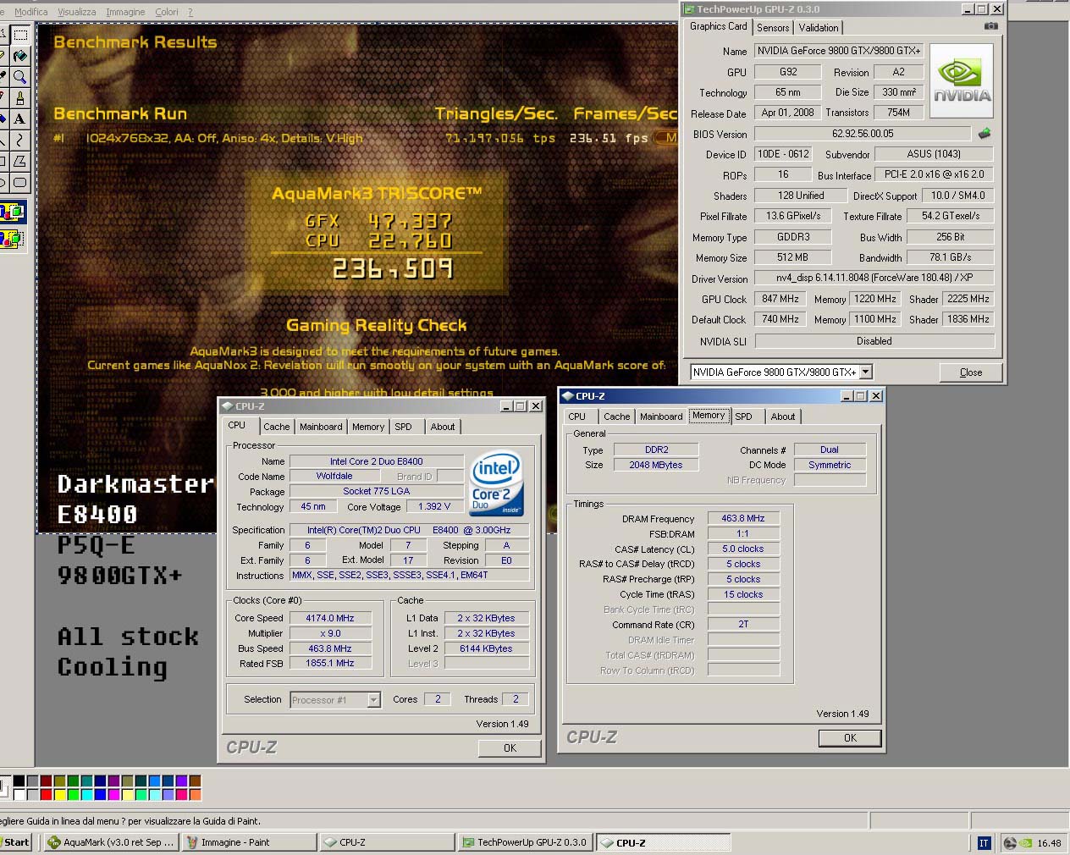The height and width of the screenshot is (855, 1070).
Task: Click OK in the right CPU-Z memory window
Action: [x=850, y=738]
